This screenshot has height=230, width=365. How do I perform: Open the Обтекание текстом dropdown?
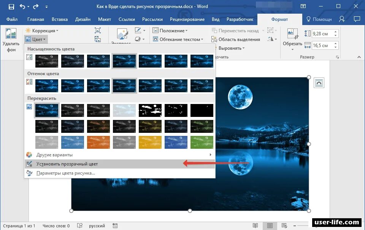coord(178,39)
